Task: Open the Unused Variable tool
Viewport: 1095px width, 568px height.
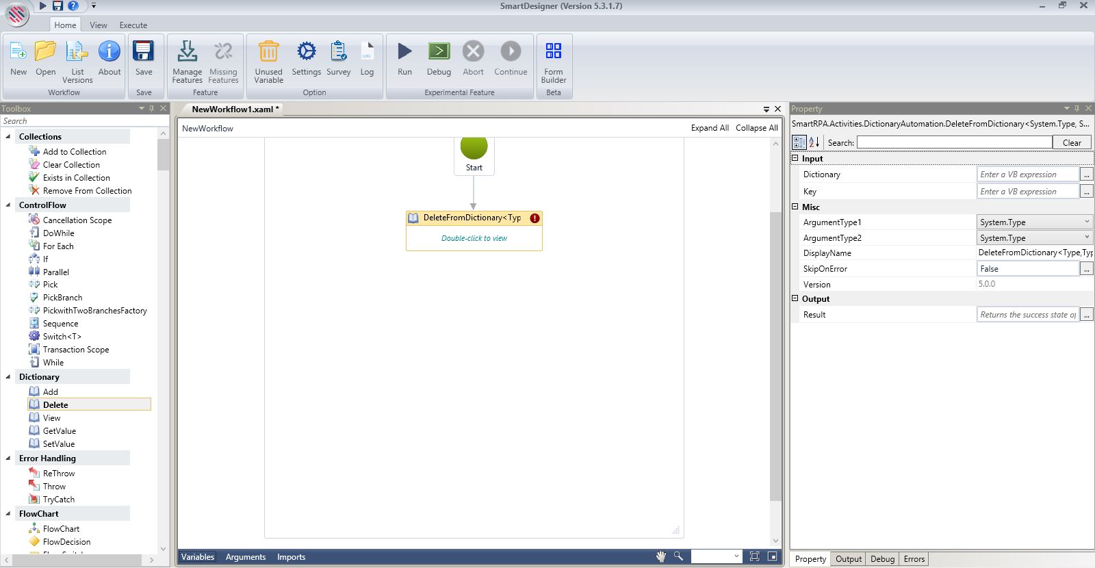Action: coord(268,52)
